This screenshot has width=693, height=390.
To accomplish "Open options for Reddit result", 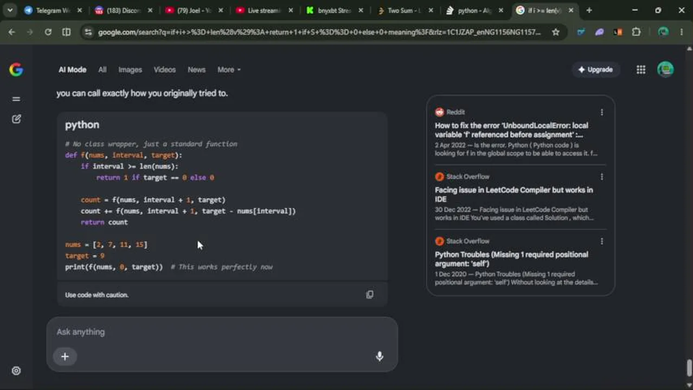I will tap(601, 112).
